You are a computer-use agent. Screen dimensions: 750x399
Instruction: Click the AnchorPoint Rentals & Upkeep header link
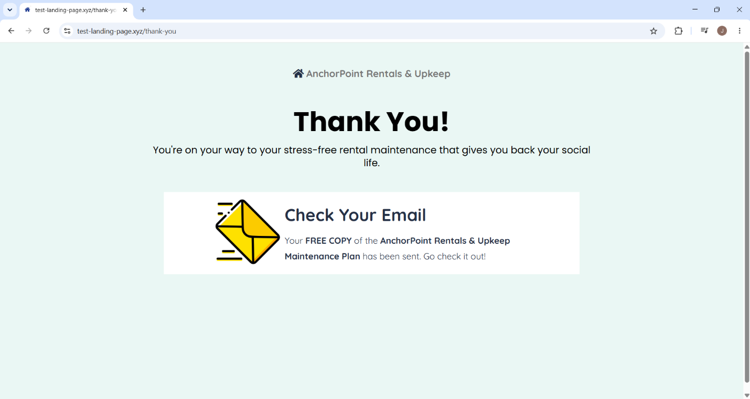click(x=378, y=74)
